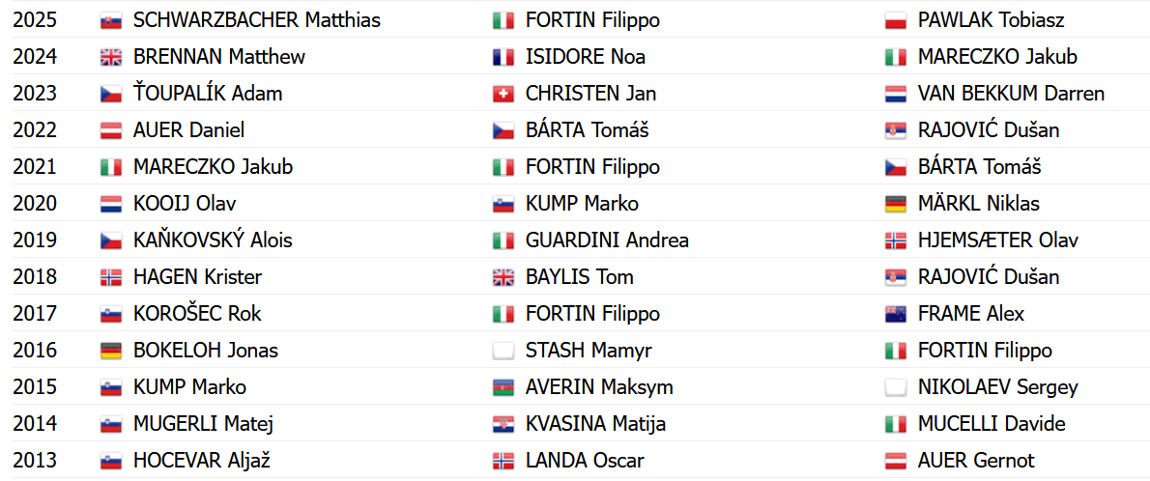Screen dimensions: 1150x481
Task: Click the Austrian flag next to AUER Daniel
Action: (x=110, y=130)
